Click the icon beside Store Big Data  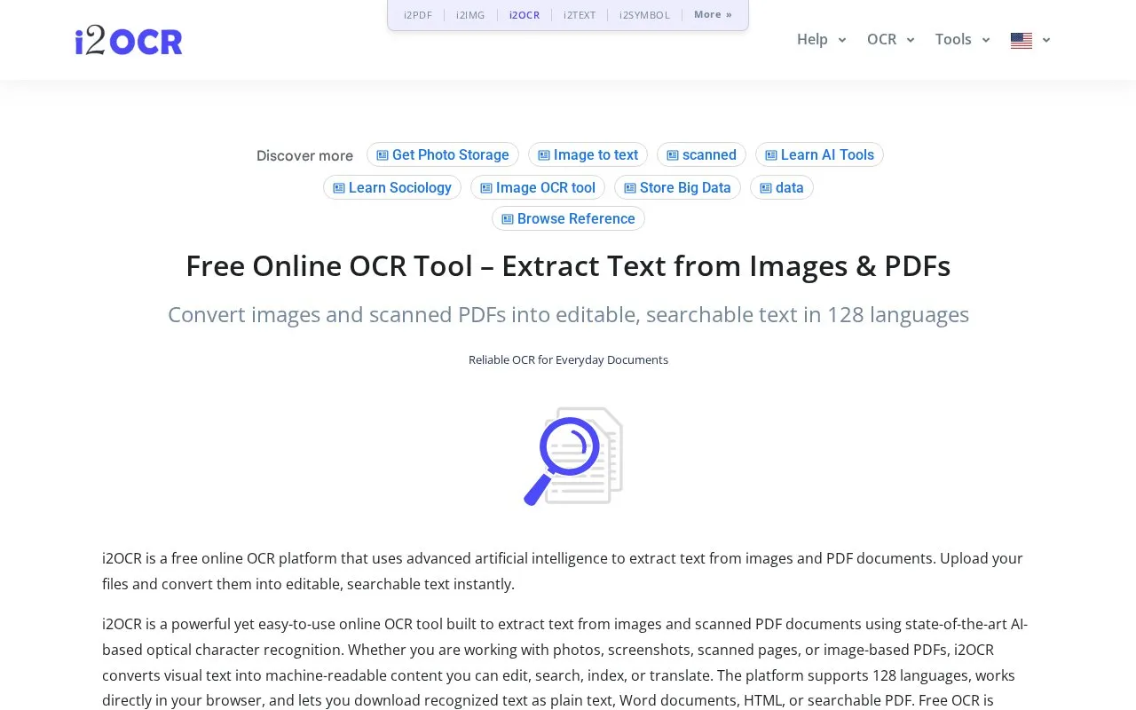pos(630,188)
